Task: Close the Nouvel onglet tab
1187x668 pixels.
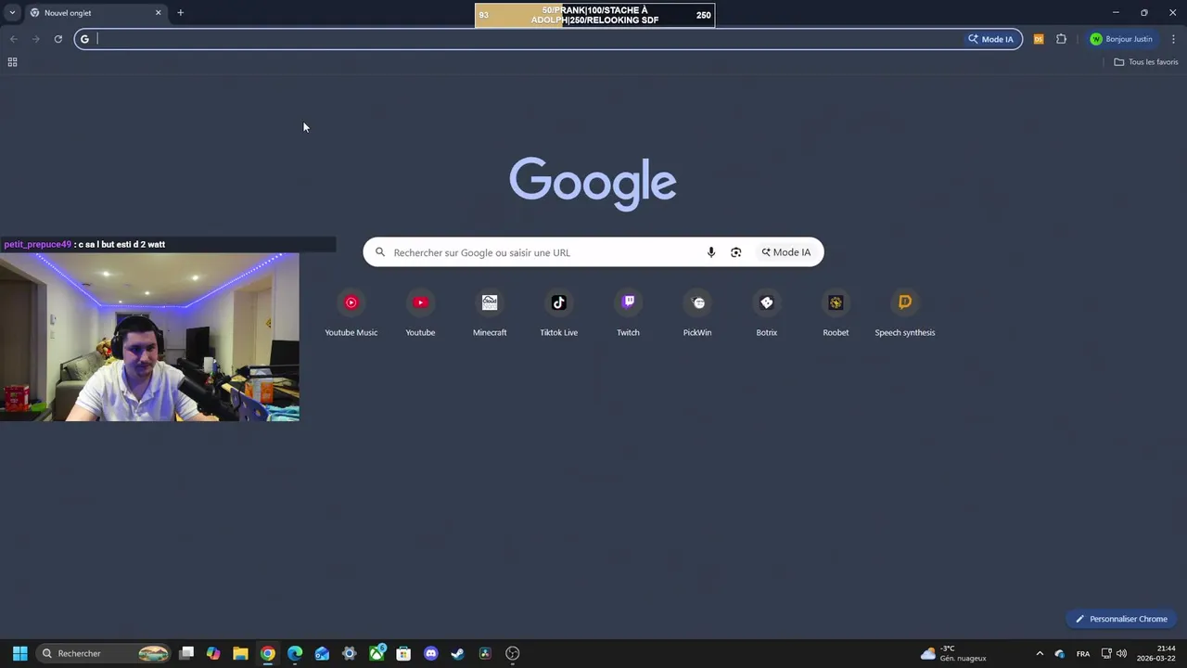Action: (158, 13)
